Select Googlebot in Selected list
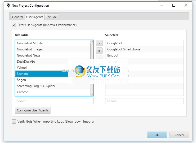Screen dimensions: 196x143 pos(144,43)
